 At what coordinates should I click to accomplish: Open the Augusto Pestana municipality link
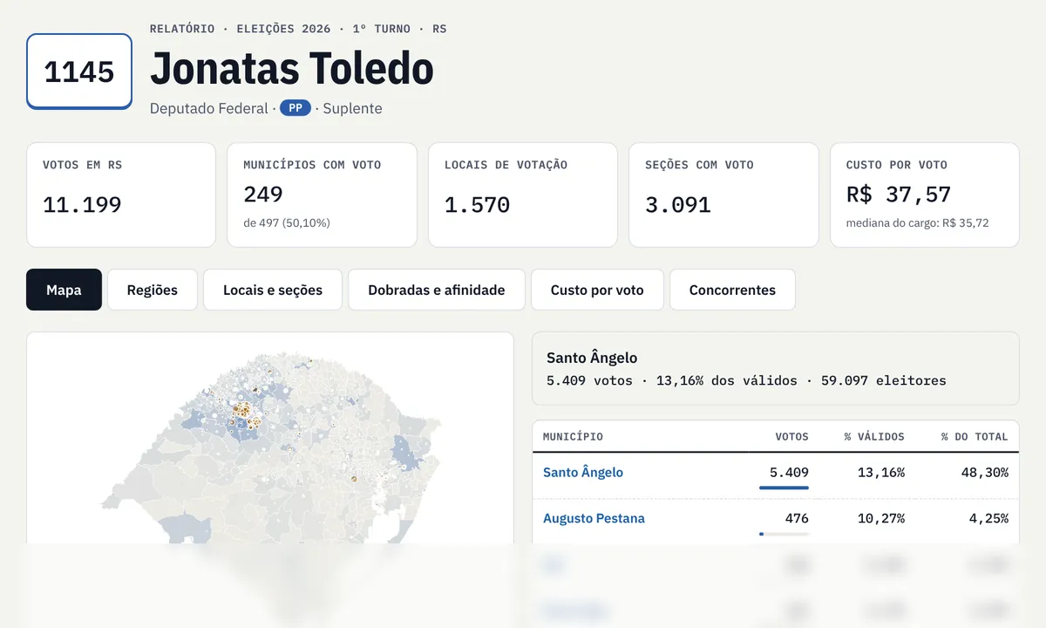[x=594, y=518]
